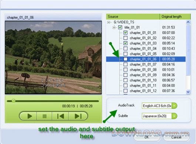Open the Subtitle dropdown arrow
This screenshot has width=196, height=144.
coord(175,116)
